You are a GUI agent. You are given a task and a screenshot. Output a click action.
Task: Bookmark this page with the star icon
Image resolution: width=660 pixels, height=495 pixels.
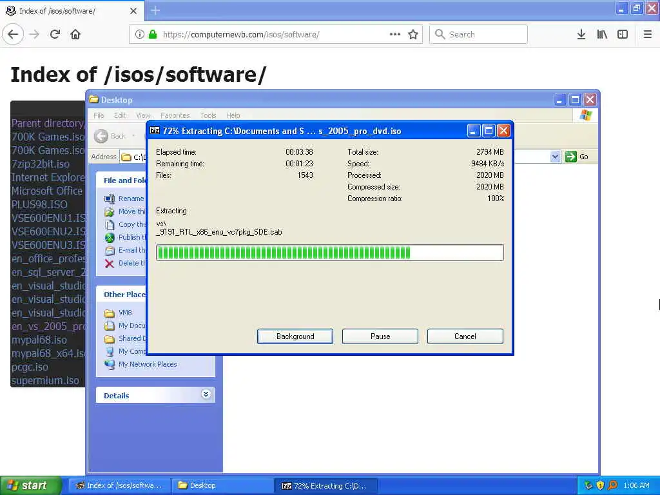point(413,35)
